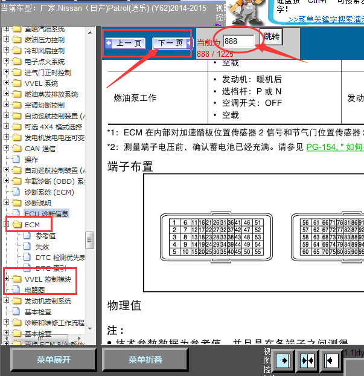Open the 菜单关键字搜索演示 link
This screenshot has width=364, height=376.
click(x=326, y=20)
